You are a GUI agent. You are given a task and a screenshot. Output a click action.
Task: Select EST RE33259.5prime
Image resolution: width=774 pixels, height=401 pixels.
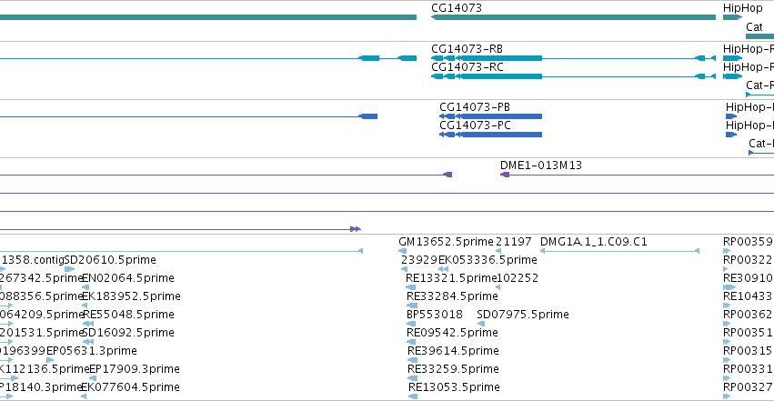[x=453, y=369]
